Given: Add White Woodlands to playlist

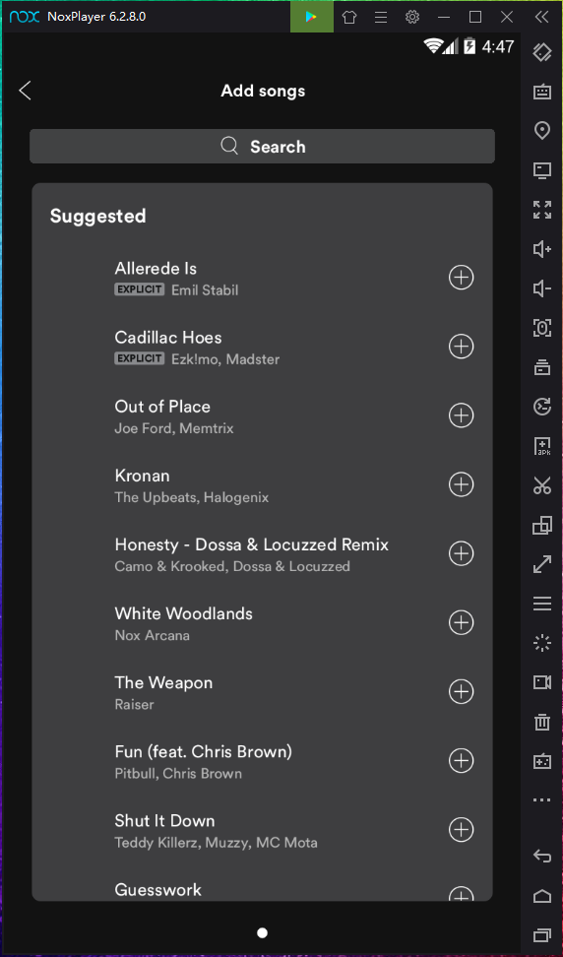Looking at the screenshot, I should pos(462,622).
